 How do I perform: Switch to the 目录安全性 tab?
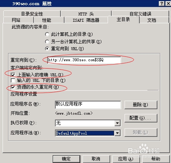click(32, 14)
